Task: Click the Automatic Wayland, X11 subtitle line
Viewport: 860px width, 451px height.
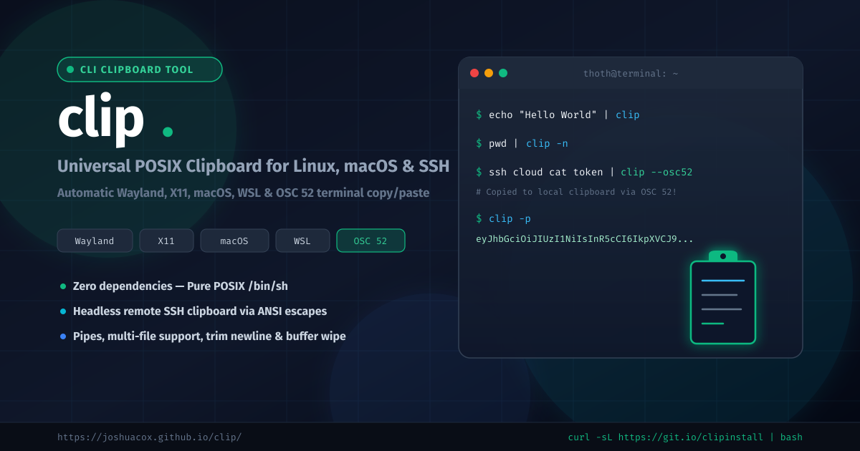Action: point(243,193)
